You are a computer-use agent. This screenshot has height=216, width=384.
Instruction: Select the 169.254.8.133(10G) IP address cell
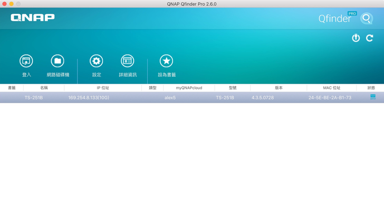coord(89,97)
